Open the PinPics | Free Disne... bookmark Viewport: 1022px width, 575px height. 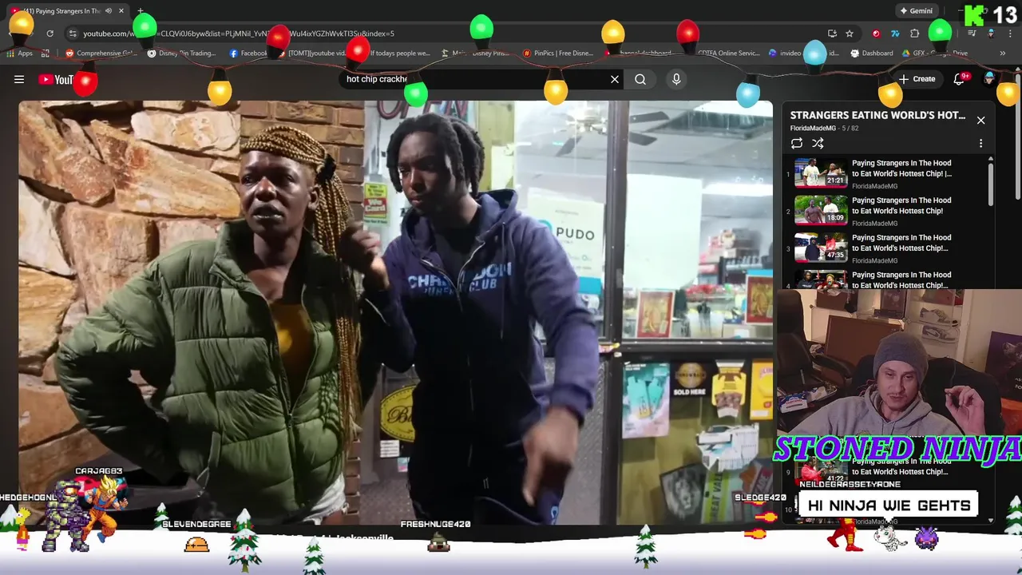pos(557,54)
